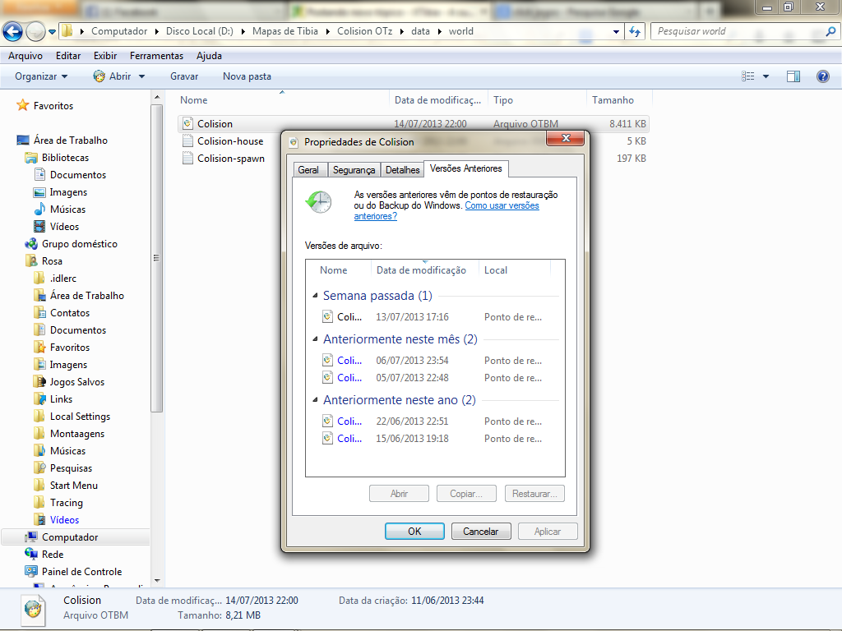This screenshot has width=842, height=631.
Task: Click the help question mark icon
Action: click(x=822, y=76)
